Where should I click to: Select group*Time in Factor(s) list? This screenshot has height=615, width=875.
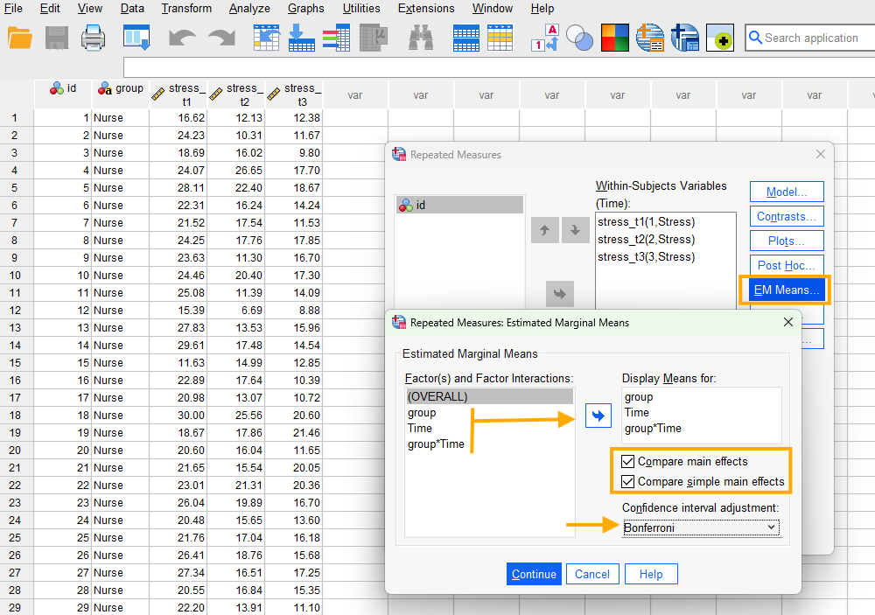click(436, 444)
